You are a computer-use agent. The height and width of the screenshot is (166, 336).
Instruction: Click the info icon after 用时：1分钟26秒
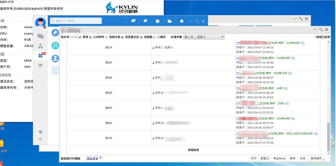[302, 43]
